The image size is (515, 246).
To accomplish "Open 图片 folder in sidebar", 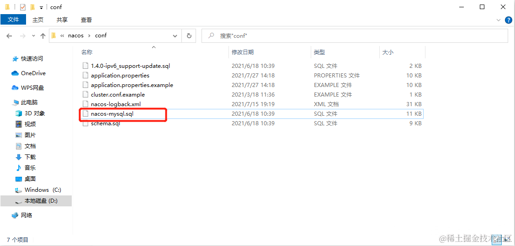I will coord(30,135).
